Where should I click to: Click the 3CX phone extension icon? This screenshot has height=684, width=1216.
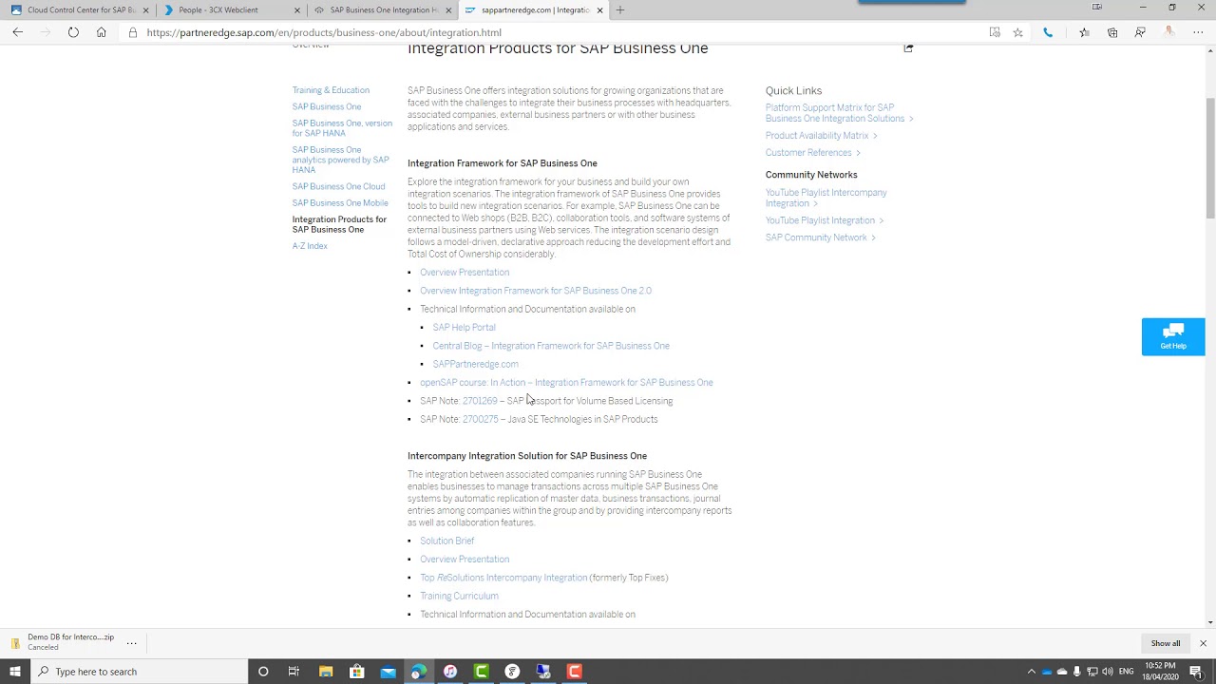(x=1048, y=32)
